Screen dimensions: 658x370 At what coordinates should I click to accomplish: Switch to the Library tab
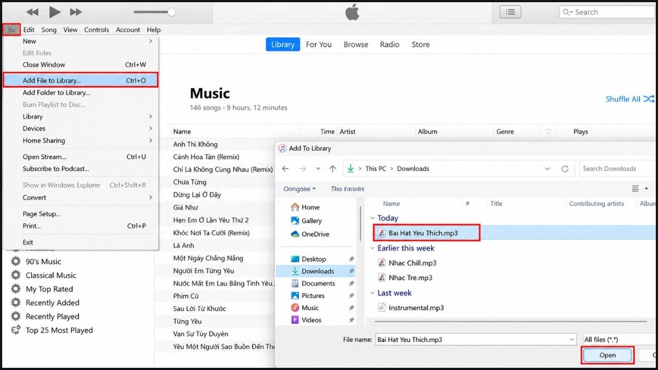pos(283,44)
